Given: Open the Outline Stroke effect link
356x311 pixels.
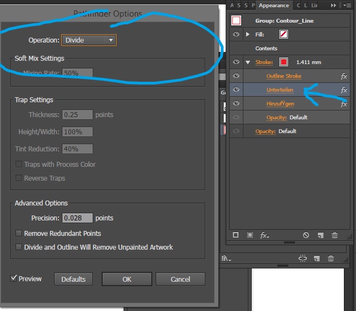Looking at the screenshot, I should click(284, 76).
